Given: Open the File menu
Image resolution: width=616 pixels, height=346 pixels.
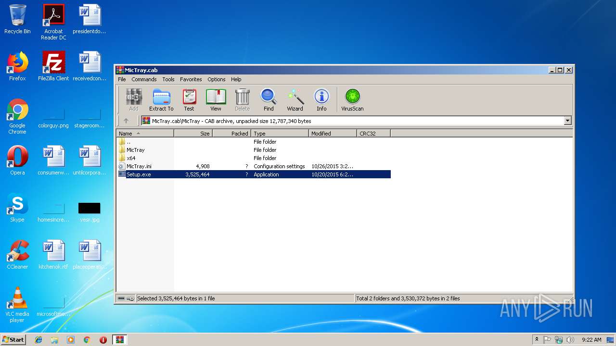Looking at the screenshot, I should pyautogui.click(x=122, y=79).
